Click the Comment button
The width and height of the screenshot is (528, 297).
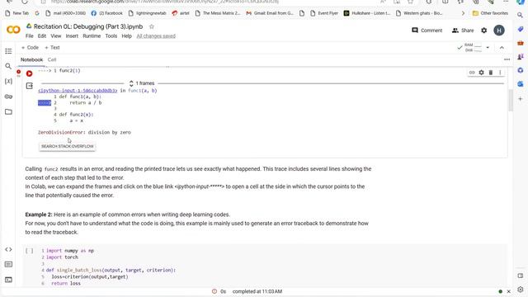(x=427, y=31)
